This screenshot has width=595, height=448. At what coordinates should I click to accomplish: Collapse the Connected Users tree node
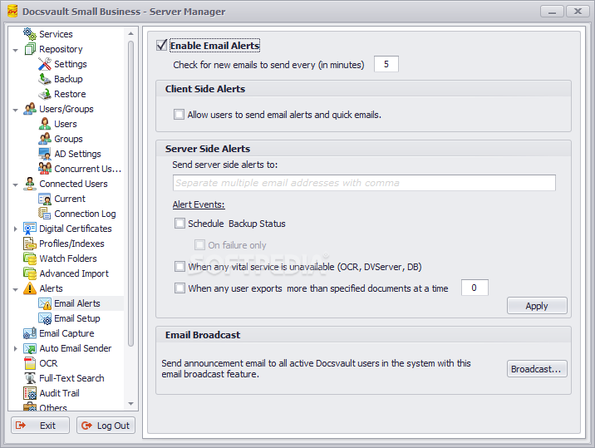16,185
